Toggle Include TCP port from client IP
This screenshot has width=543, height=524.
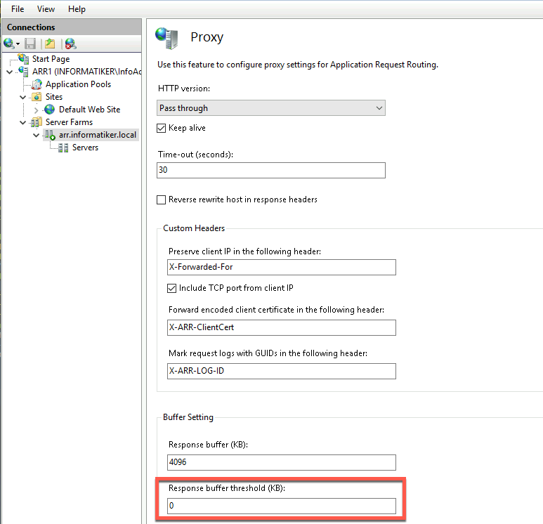(172, 288)
